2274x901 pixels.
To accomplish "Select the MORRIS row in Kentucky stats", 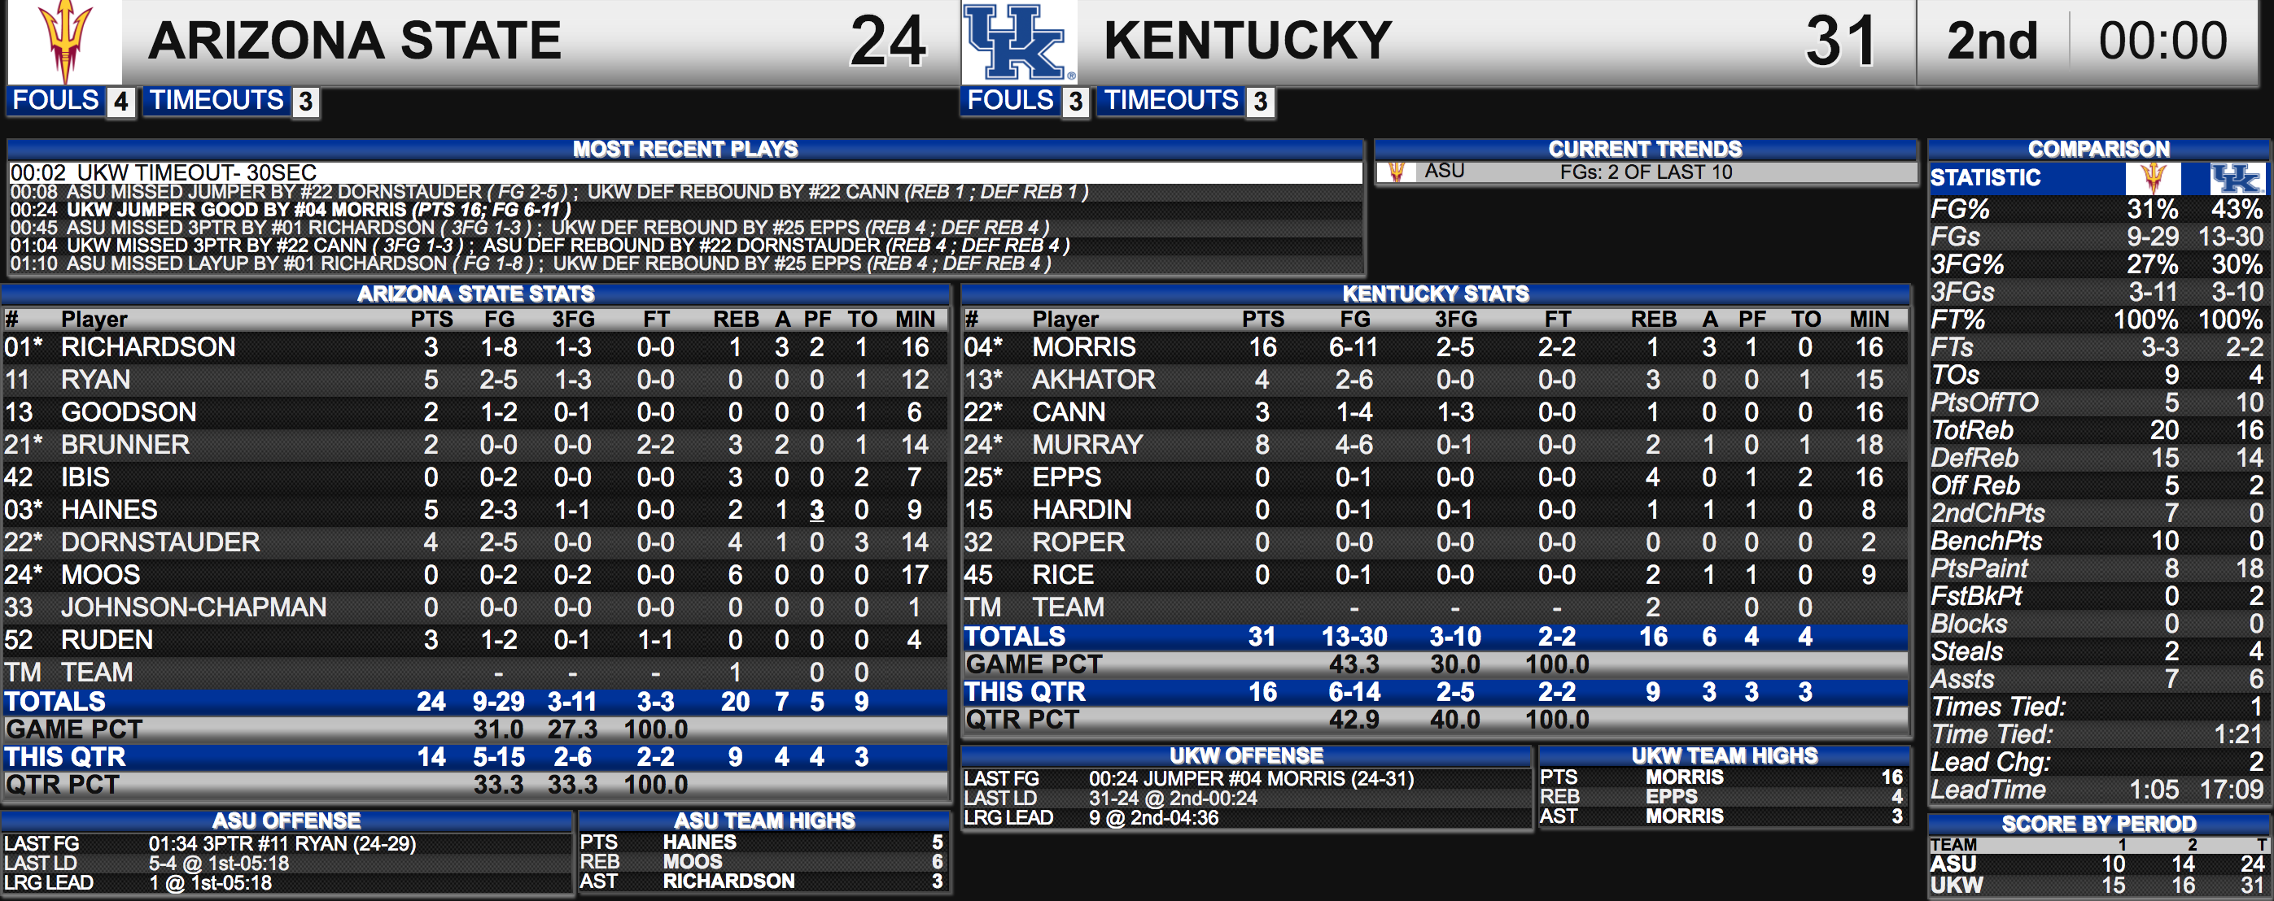I will pyautogui.click(x=1436, y=347).
